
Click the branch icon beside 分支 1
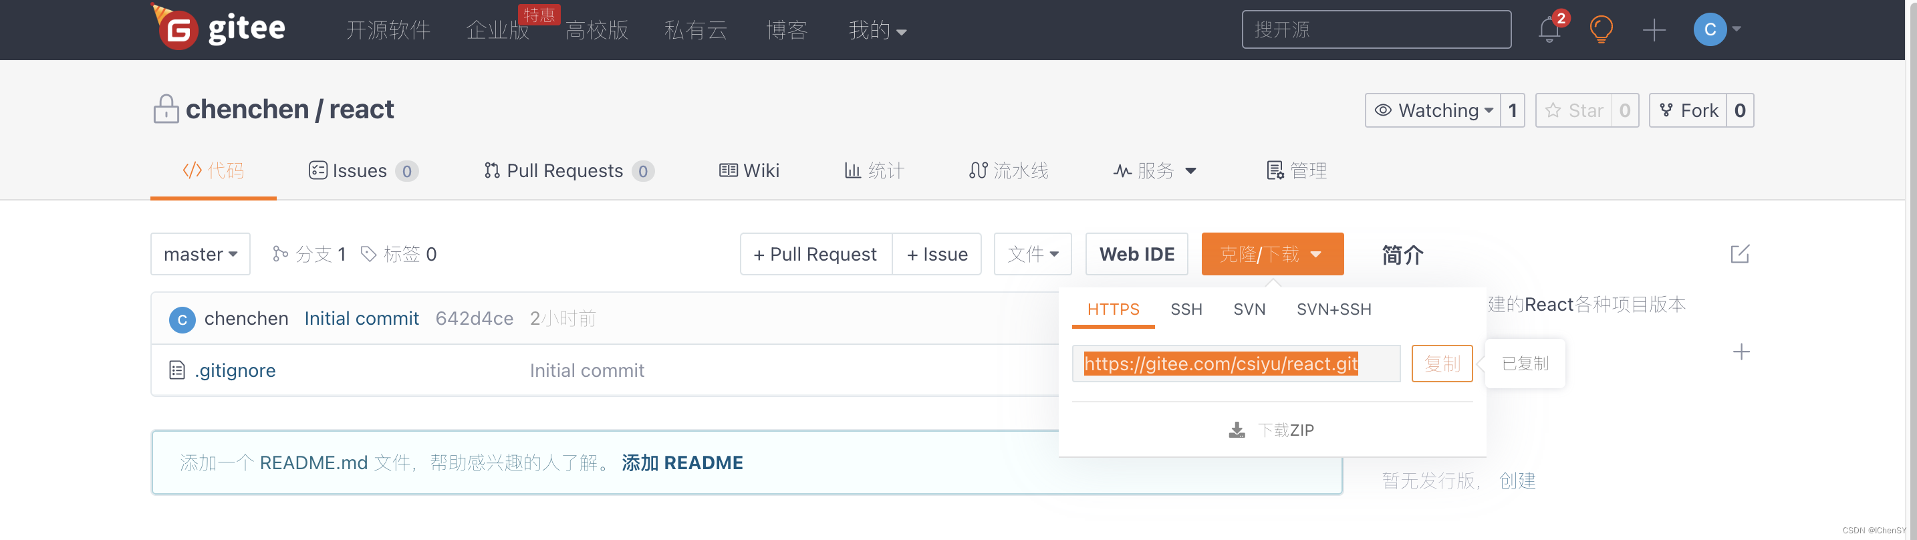(280, 254)
